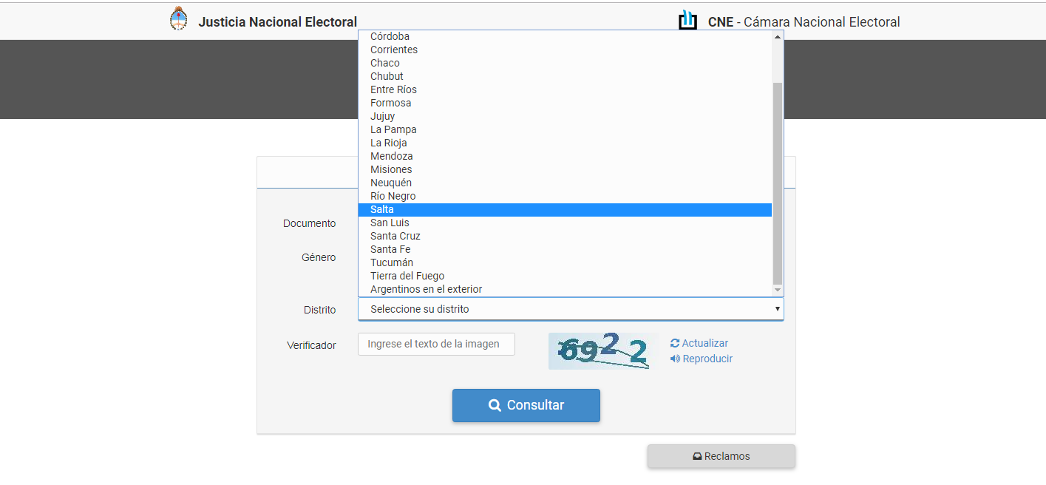Click the captcha image showing 6922
1046x485 pixels.
pos(602,351)
